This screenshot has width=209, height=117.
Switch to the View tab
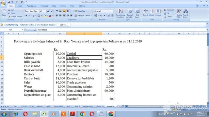(x=72, y=6)
